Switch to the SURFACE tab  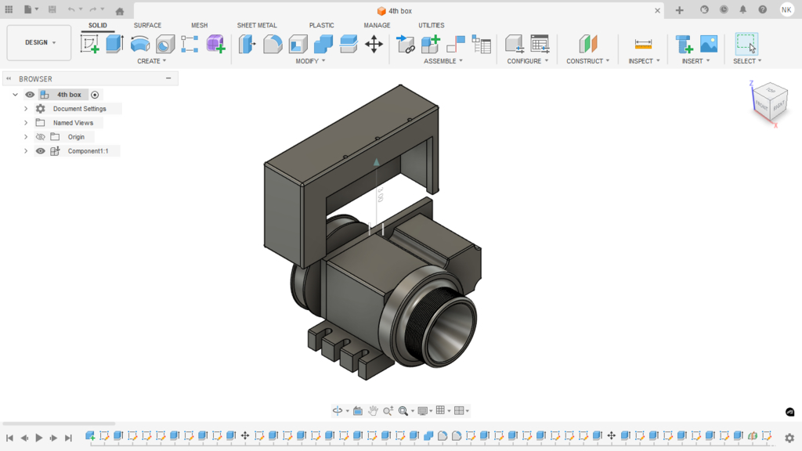[147, 25]
